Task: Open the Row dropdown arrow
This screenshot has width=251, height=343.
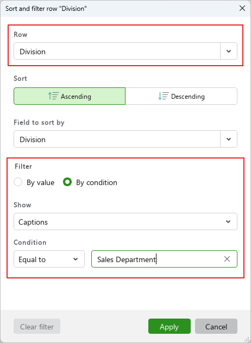Action: click(x=229, y=51)
